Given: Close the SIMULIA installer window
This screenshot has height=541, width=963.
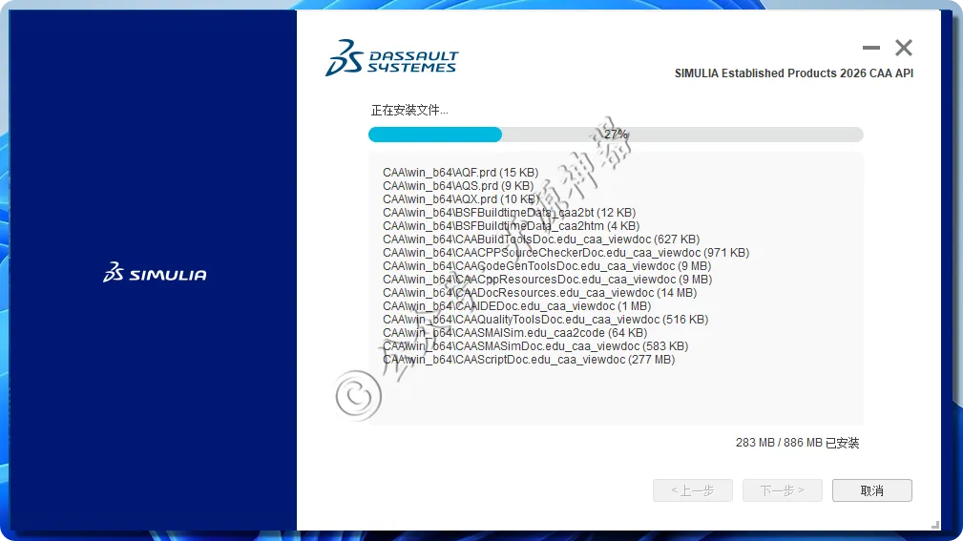Looking at the screenshot, I should (x=904, y=48).
